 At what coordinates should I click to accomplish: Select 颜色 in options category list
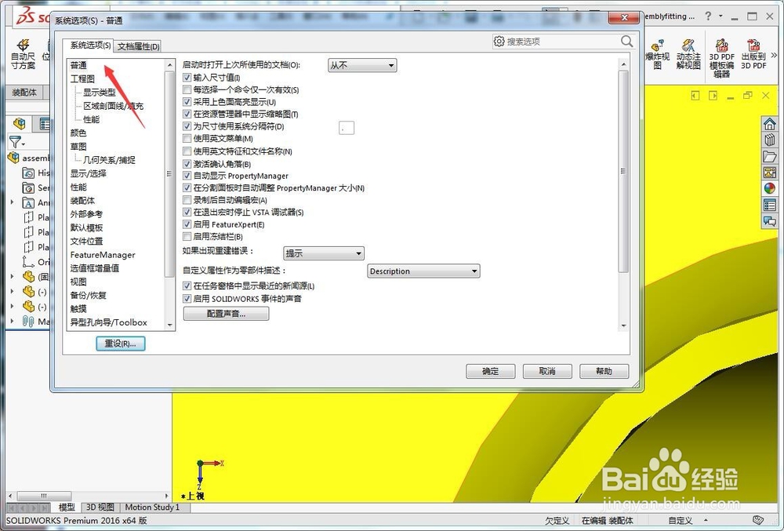coord(78,133)
